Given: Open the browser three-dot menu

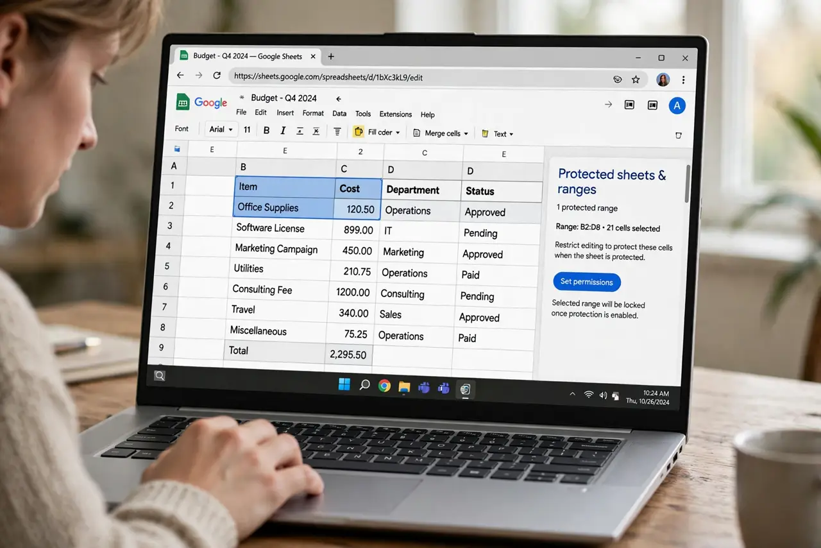Looking at the screenshot, I should [x=683, y=80].
